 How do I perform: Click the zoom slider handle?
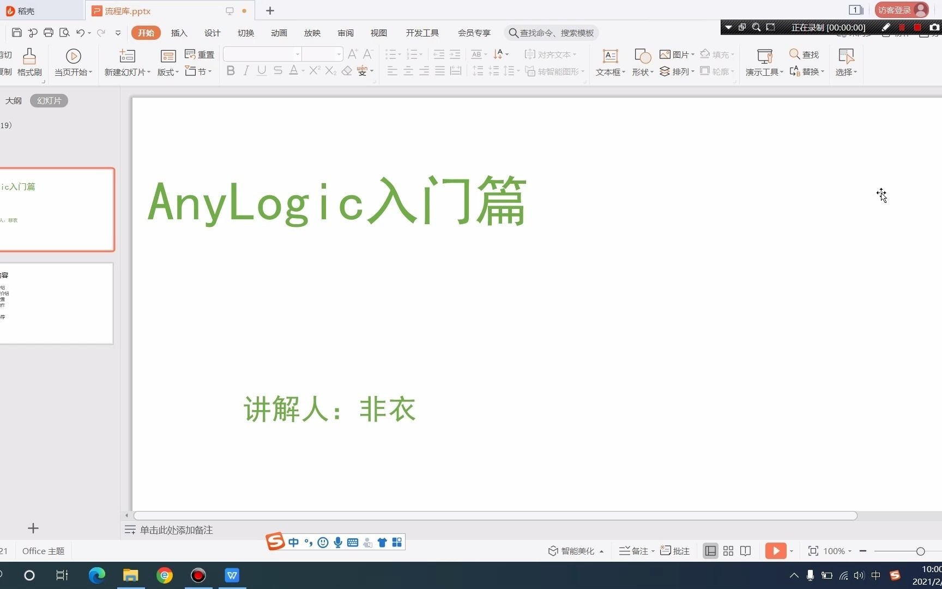(x=921, y=551)
